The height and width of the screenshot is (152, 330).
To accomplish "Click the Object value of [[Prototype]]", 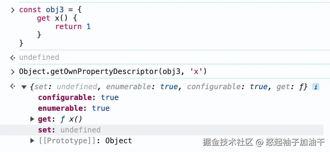I will (x=119, y=141).
